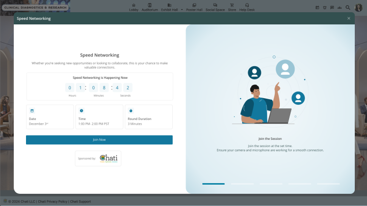Open the Chati Support link
This screenshot has height=206, width=367.
point(81,201)
